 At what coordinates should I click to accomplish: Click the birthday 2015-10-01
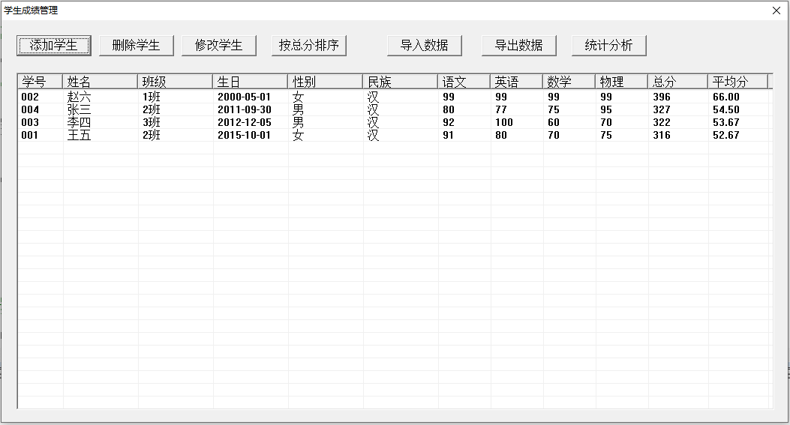[x=245, y=135]
